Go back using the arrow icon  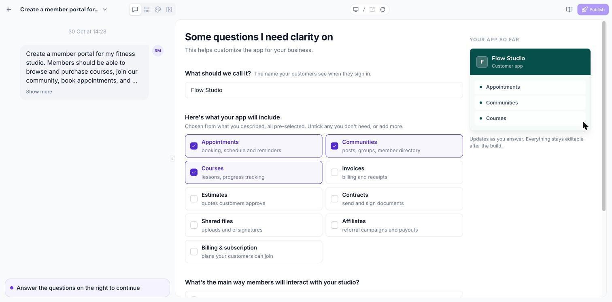(x=9, y=9)
